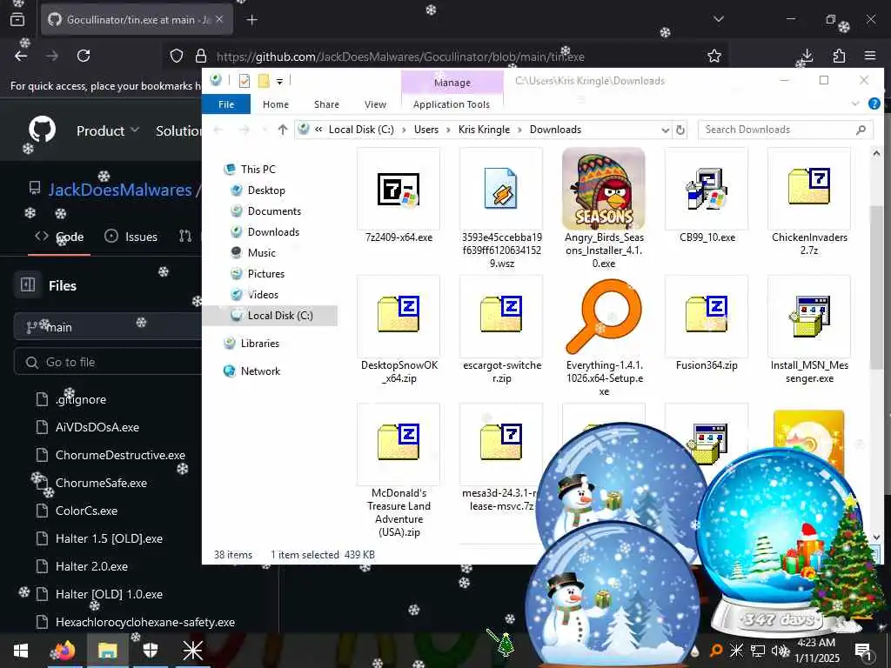891x668 pixels.
Task: Select DesktopSnowOK_x64.zip archive icon
Action: tap(399, 313)
